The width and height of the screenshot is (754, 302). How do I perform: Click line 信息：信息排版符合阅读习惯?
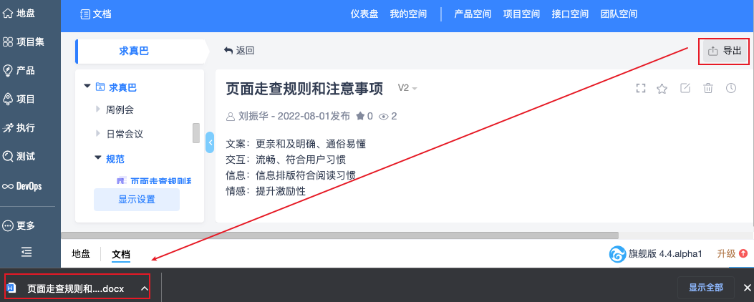coord(291,175)
